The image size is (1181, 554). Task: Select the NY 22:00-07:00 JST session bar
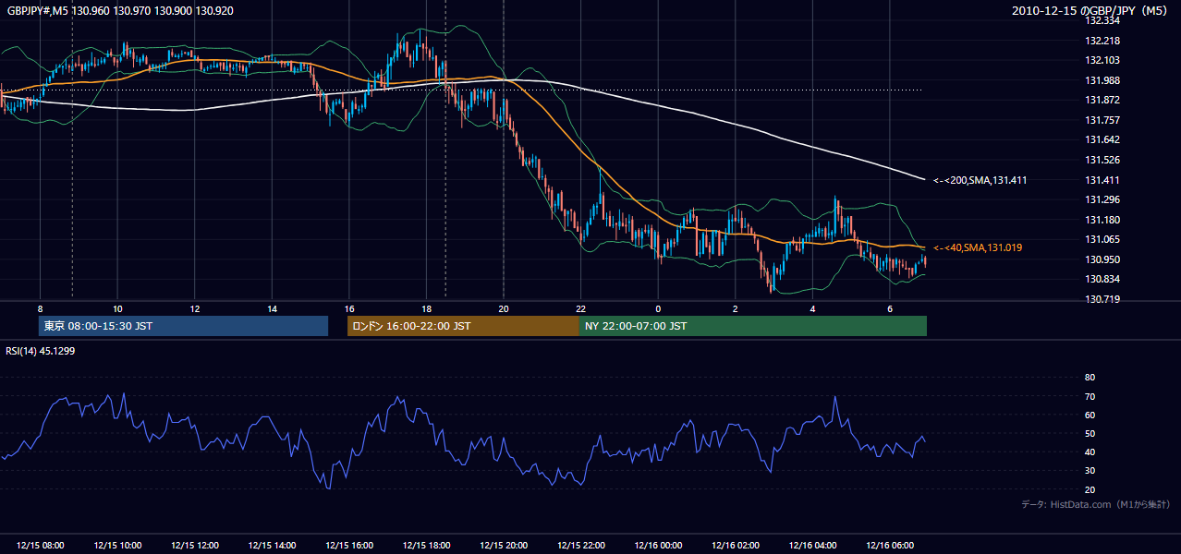[753, 326]
